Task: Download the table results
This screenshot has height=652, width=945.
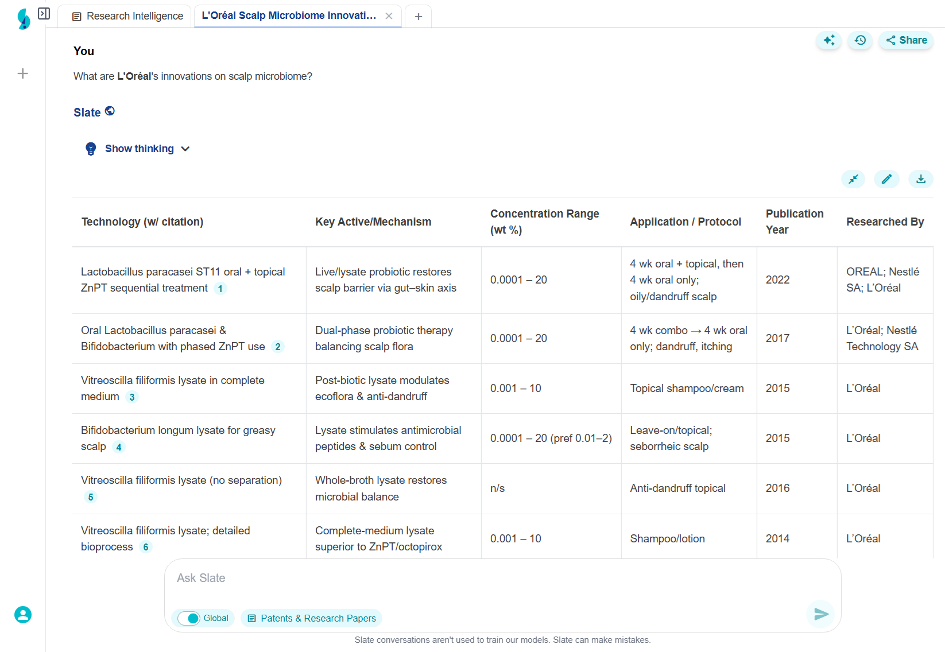Action: (x=920, y=179)
